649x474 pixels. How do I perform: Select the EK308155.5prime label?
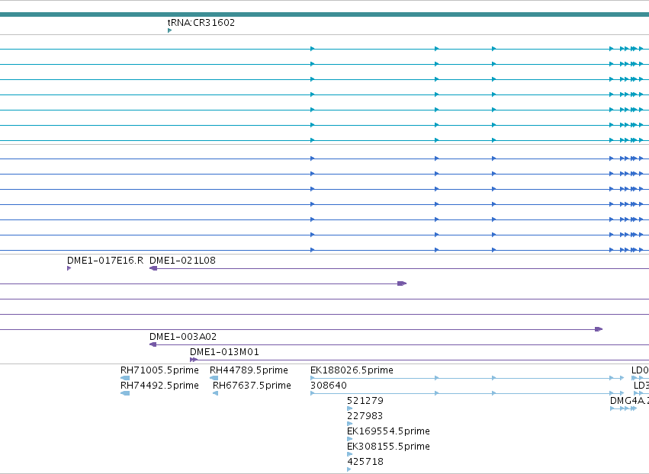[388, 447]
